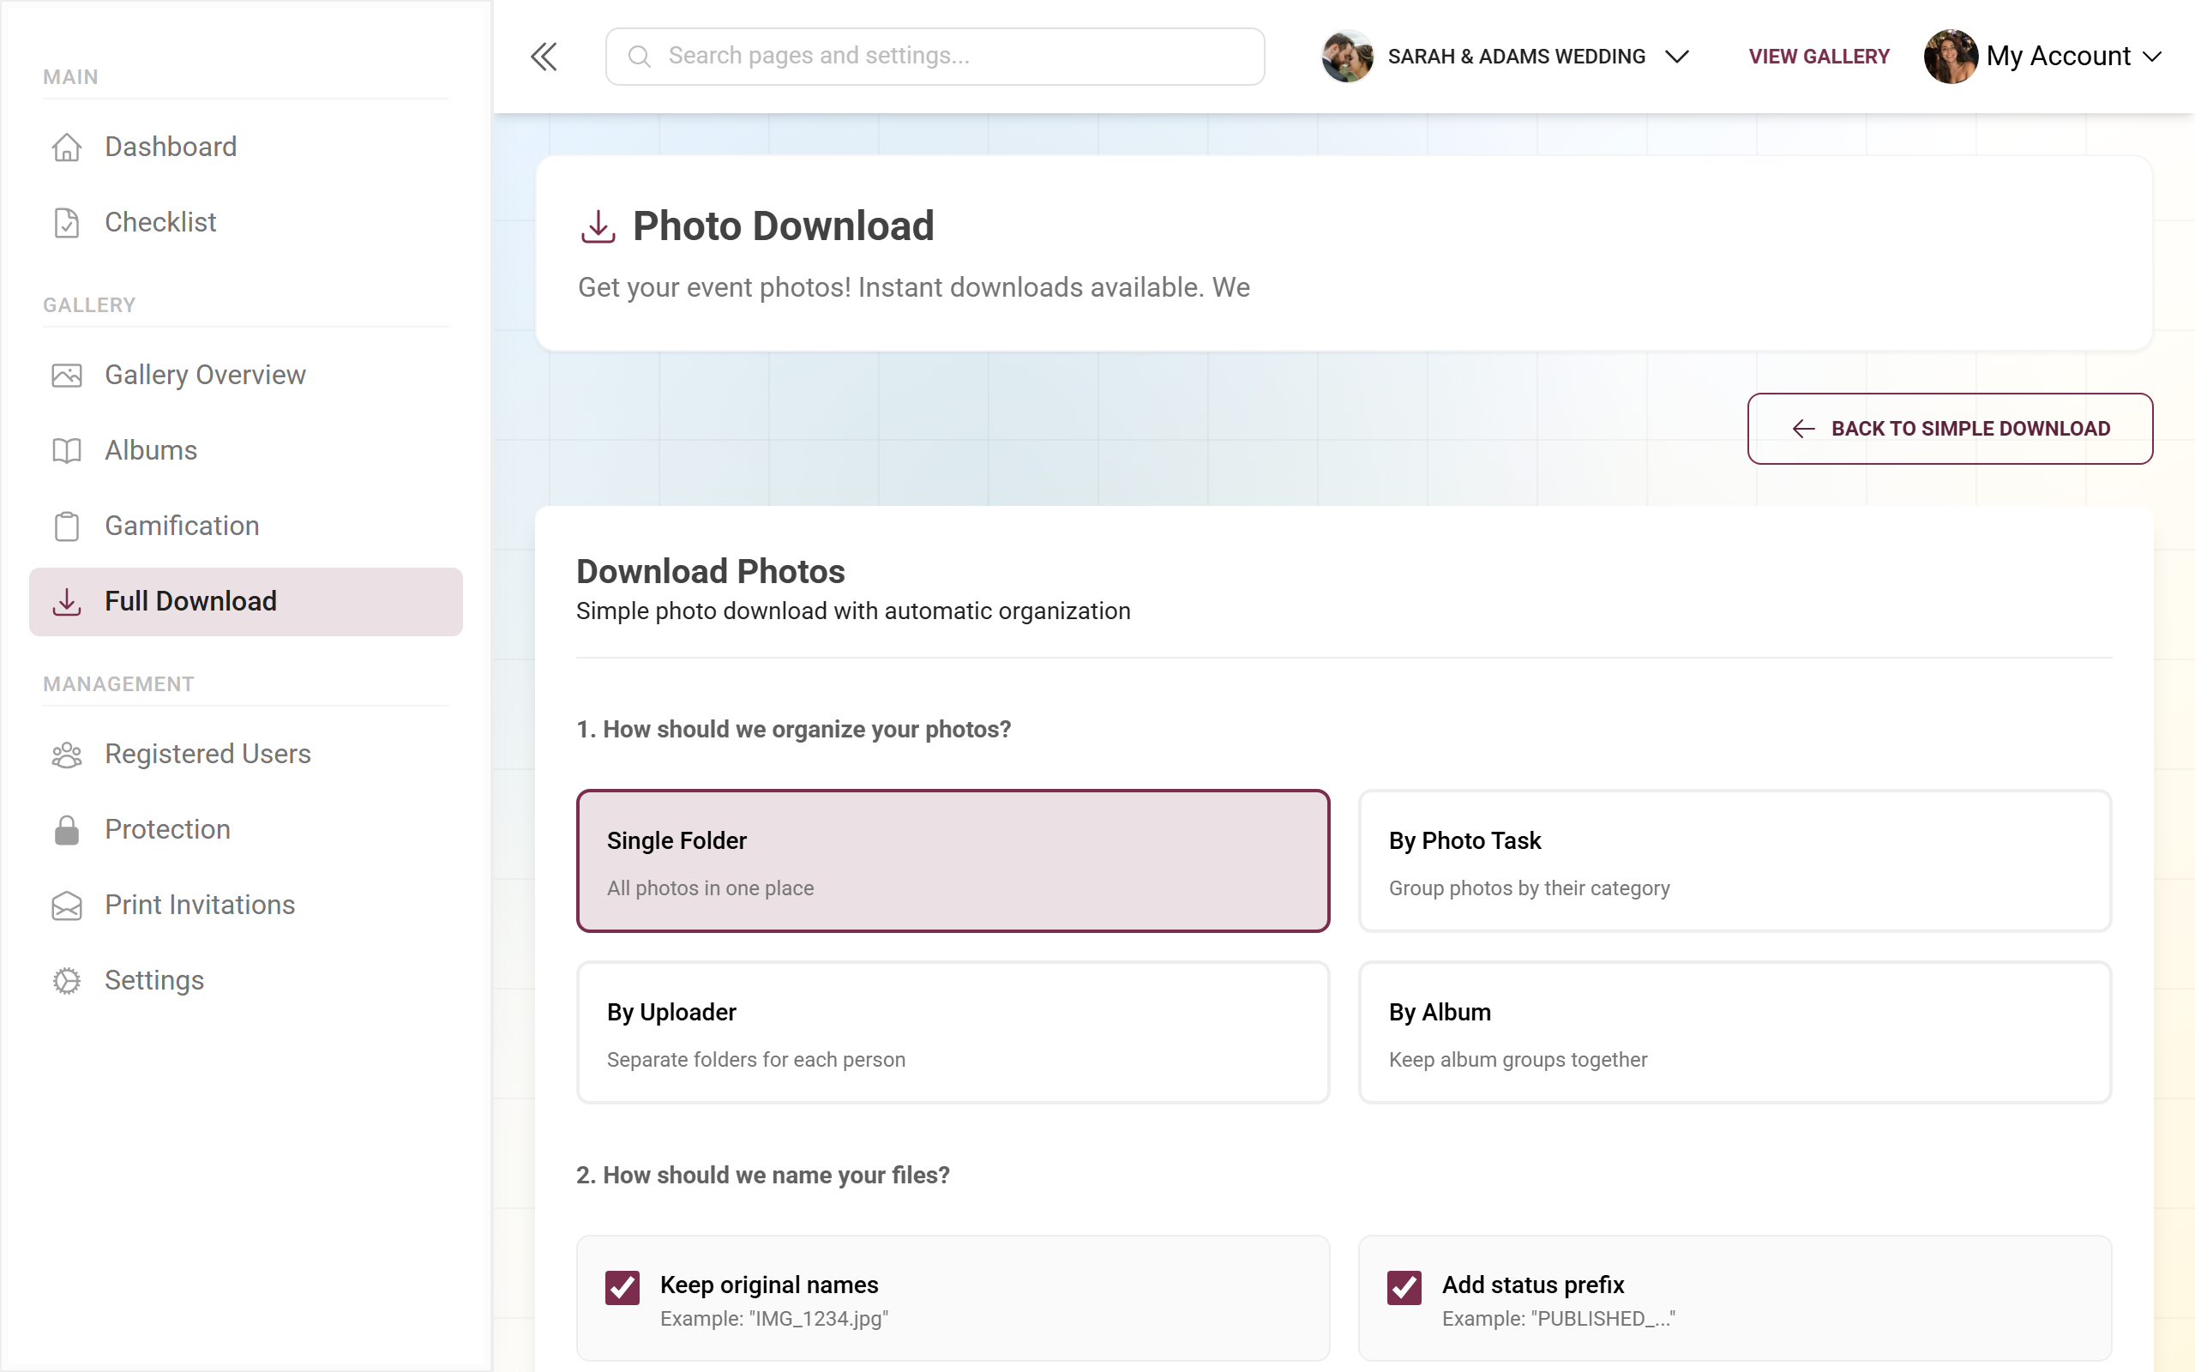Screen dimensions: 2195x1372
Task: Open the Protection settings page
Action: coord(246,829)
